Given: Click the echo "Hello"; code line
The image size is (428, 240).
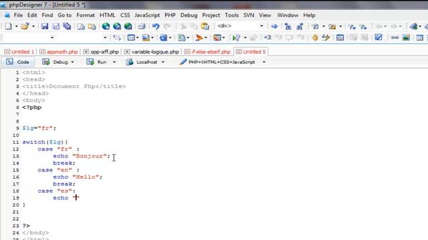Looking at the screenshot, I should pyautogui.click(x=78, y=177).
